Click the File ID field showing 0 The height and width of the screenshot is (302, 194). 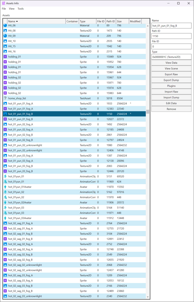(x=171, y=46)
